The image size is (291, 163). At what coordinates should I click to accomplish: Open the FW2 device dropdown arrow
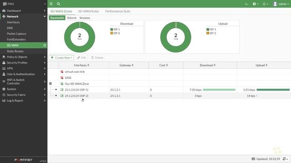(45, 4)
